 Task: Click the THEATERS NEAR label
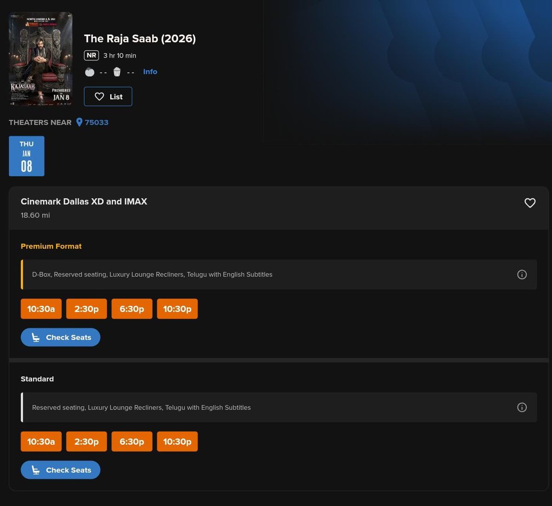click(x=40, y=122)
